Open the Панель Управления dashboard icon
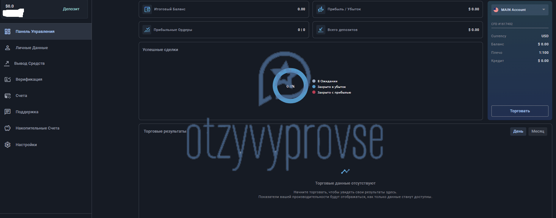This screenshot has width=556, height=218. (x=7, y=31)
